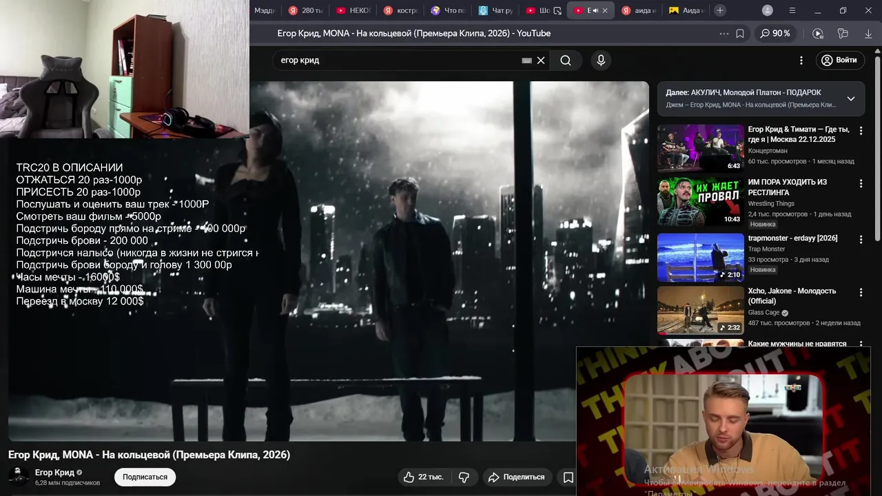Viewport: 882px width, 496px height.
Task: Open Егор Крид & Тимати video title
Action: click(799, 134)
